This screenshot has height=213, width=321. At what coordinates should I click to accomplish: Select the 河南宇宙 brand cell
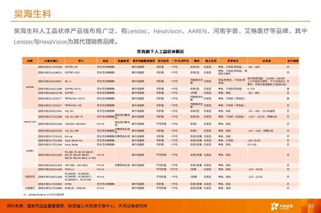click(30, 177)
